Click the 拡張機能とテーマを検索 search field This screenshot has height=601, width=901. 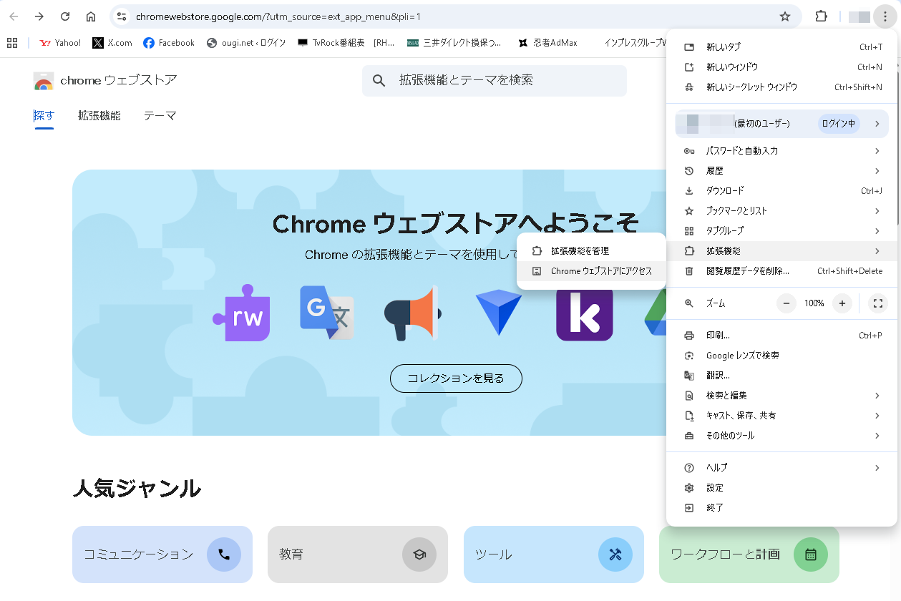point(494,81)
